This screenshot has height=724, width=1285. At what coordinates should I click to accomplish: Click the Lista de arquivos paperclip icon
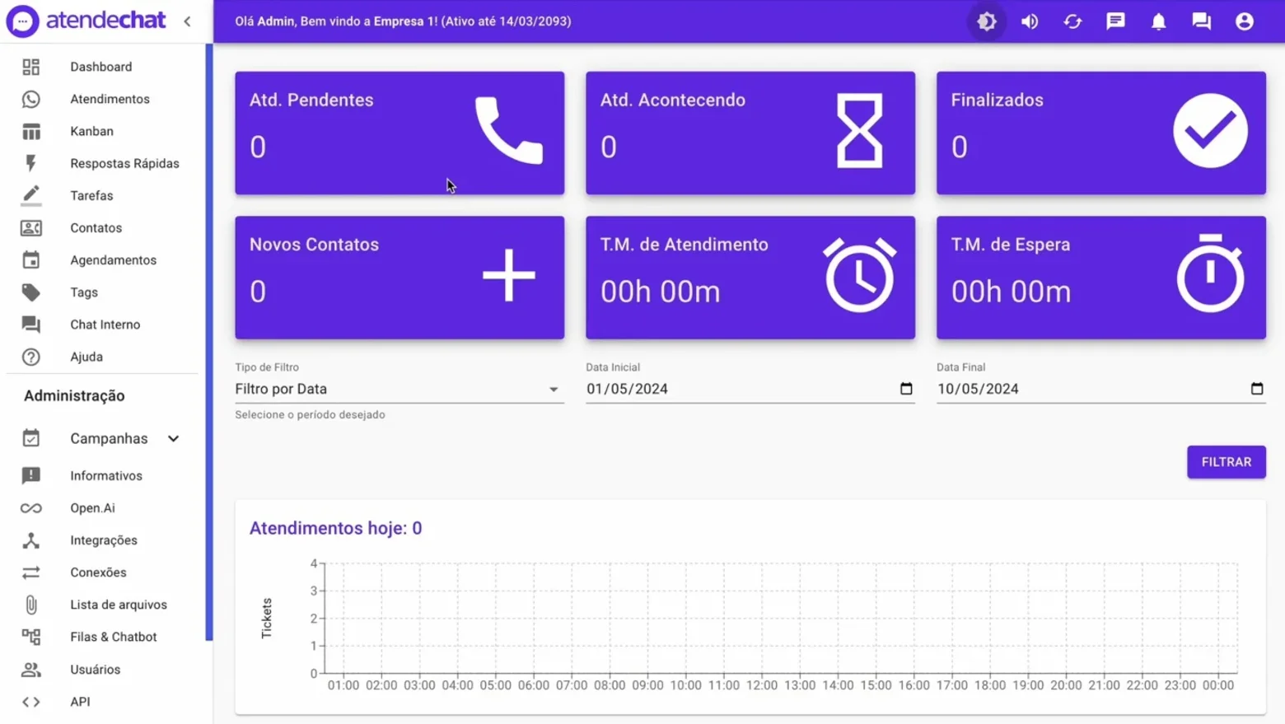31,605
